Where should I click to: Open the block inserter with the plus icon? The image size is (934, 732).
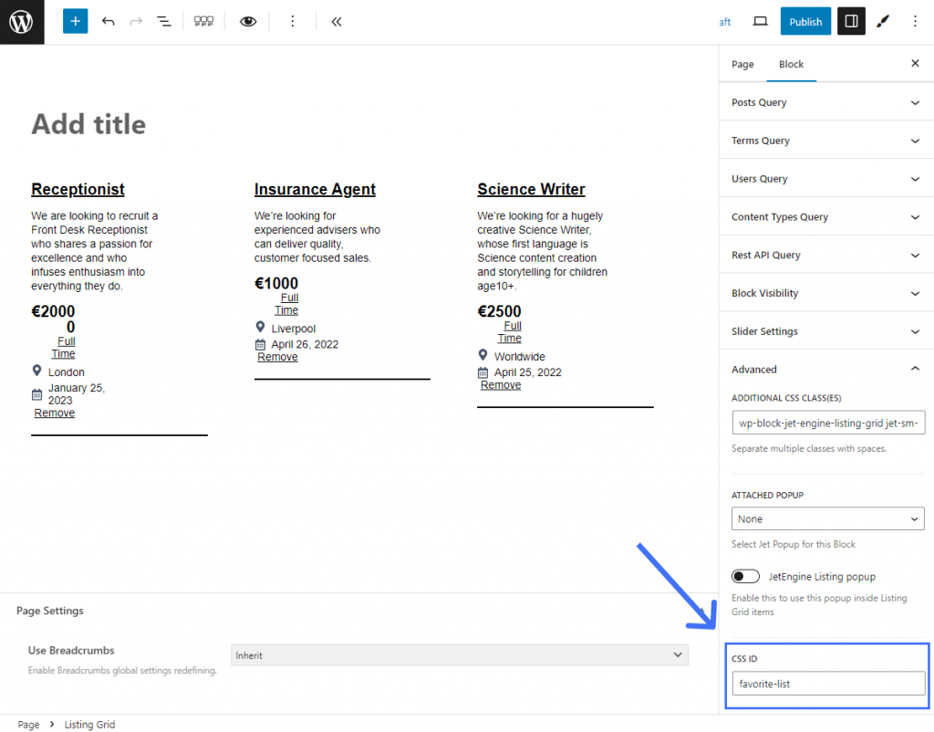click(75, 21)
